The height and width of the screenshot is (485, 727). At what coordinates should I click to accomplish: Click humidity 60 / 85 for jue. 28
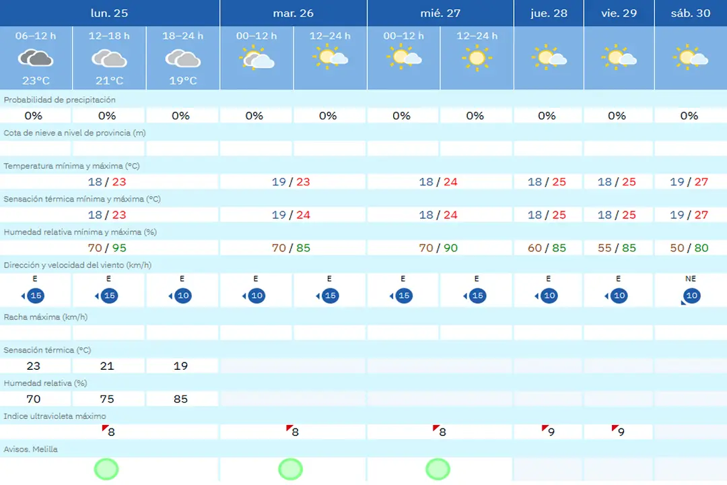point(547,248)
